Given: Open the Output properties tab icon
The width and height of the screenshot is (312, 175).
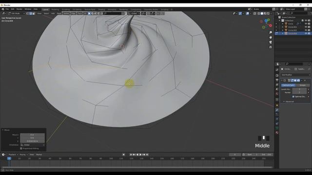Looking at the screenshot, I should click(277, 80).
